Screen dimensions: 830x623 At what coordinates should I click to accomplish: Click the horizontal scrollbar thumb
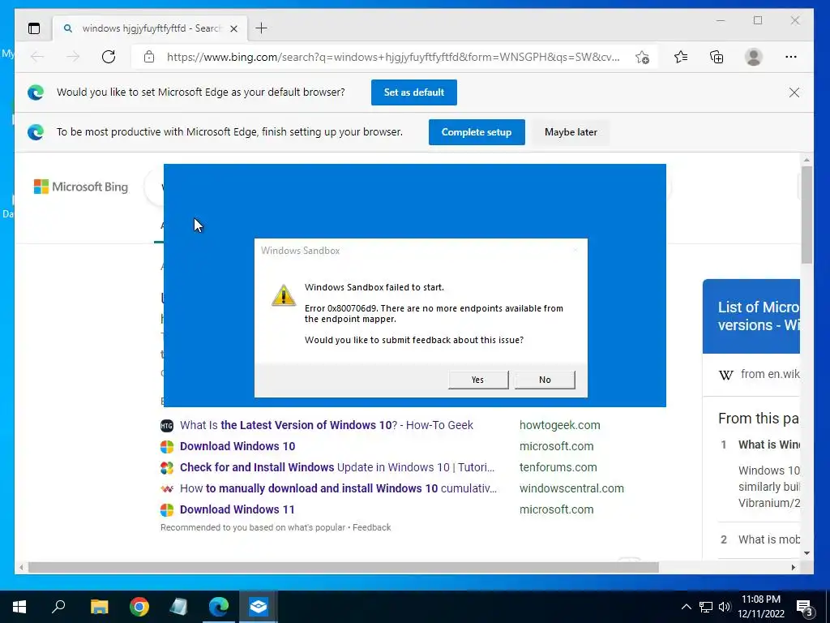344,567
